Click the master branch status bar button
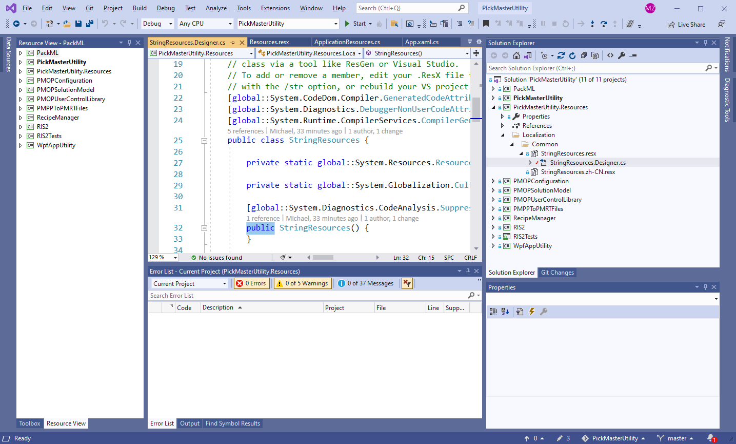The image size is (736, 444). [x=675, y=438]
